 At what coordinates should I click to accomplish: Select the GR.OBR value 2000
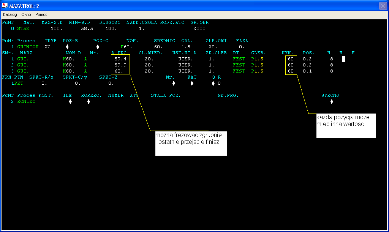(199, 28)
